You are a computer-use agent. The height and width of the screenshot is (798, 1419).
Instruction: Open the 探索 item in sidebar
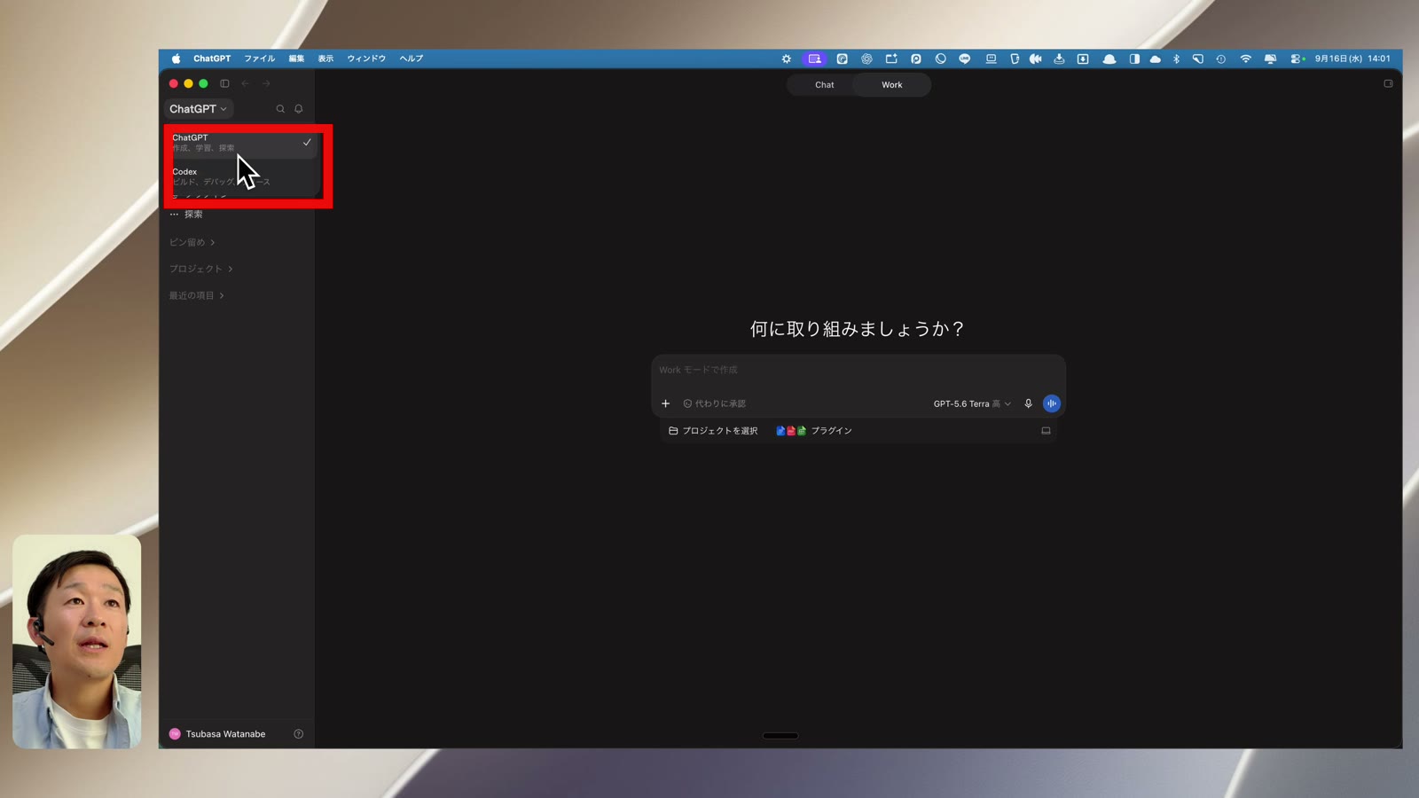pos(186,215)
